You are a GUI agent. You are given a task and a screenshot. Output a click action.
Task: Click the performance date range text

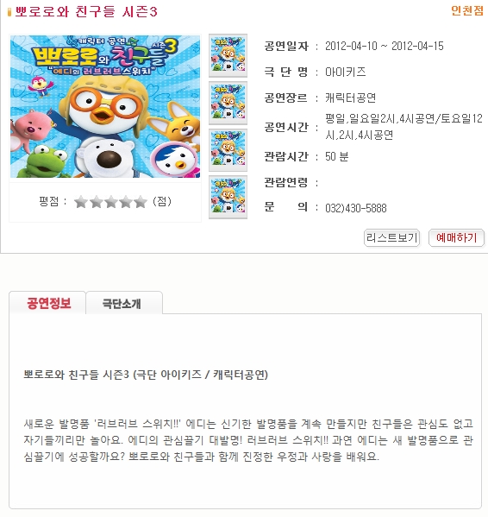point(385,46)
